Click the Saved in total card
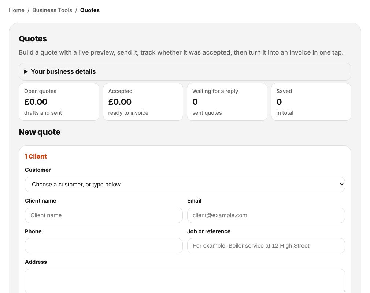 (x=311, y=102)
